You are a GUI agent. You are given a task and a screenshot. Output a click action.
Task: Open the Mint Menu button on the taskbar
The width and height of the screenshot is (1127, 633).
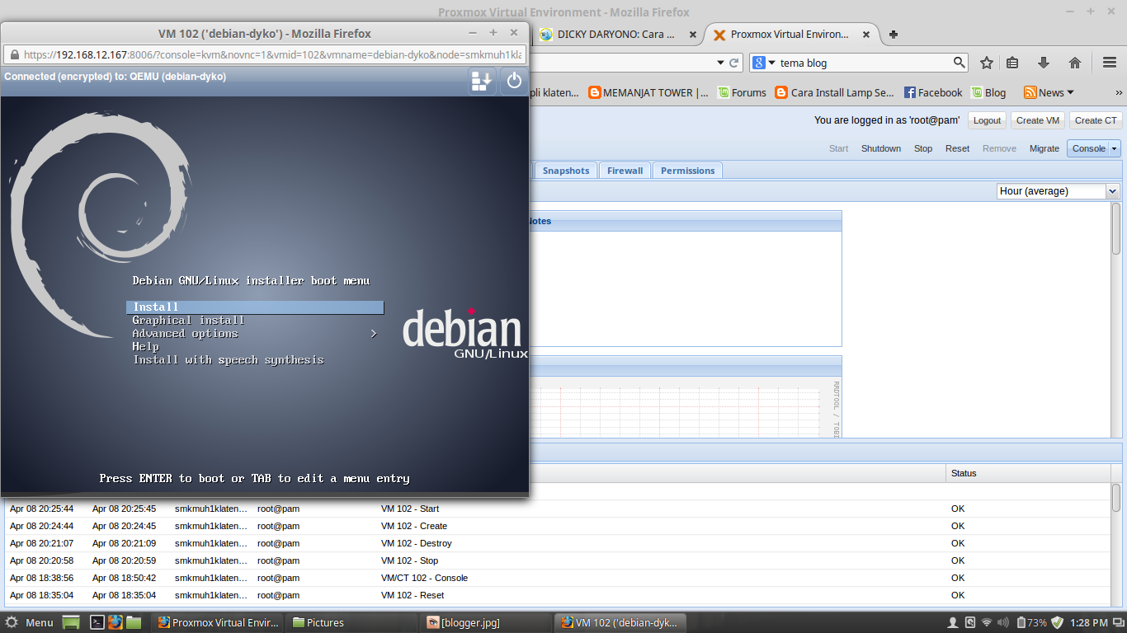point(29,622)
